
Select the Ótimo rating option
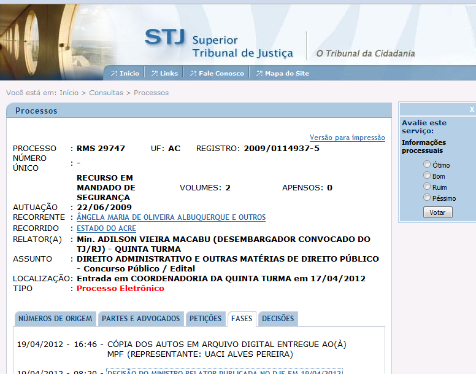click(x=427, y=164)
